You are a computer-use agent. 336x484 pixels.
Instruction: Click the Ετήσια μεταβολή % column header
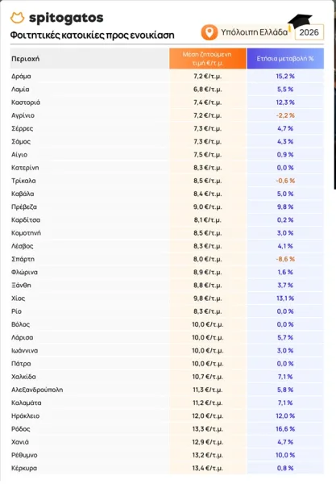(x=285, y=58)
